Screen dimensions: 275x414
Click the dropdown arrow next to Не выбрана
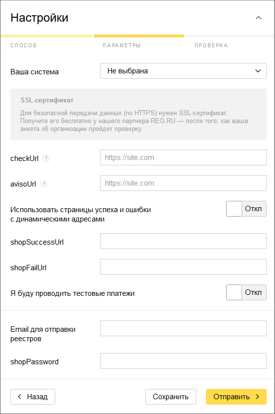258,71
